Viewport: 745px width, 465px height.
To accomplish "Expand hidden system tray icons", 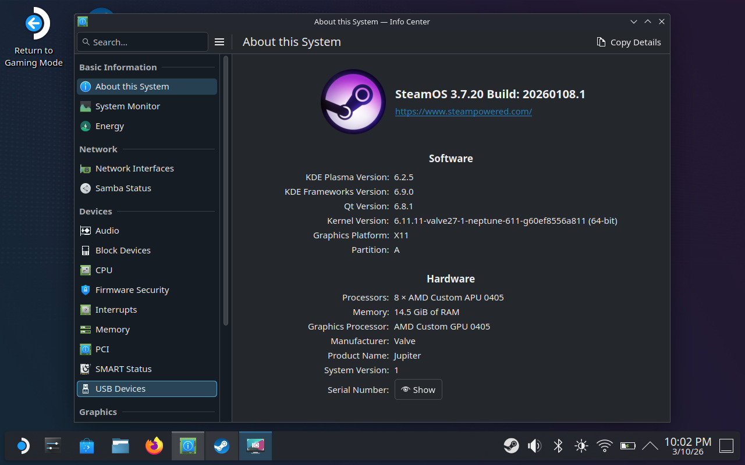I will point(650,446).
